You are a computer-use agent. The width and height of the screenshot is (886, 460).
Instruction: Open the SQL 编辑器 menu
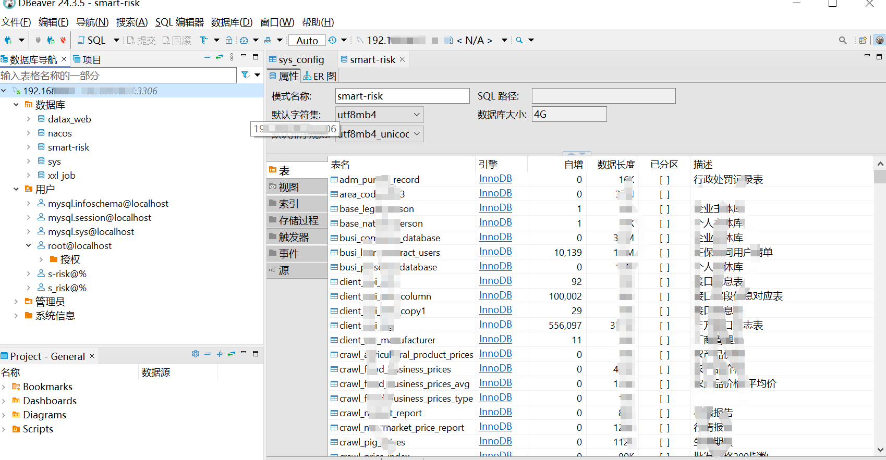179,22
